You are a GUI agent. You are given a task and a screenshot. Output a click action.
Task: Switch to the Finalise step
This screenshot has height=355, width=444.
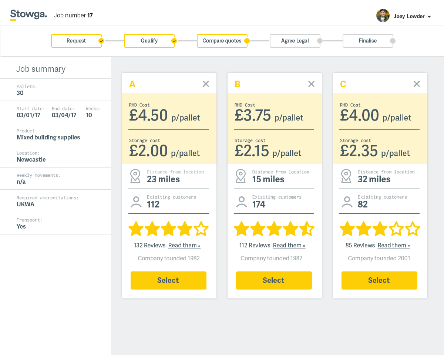(x=368, y=41)
